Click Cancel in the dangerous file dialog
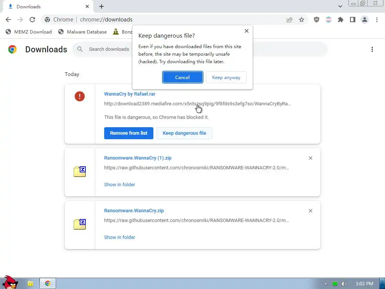 point(182,77)
